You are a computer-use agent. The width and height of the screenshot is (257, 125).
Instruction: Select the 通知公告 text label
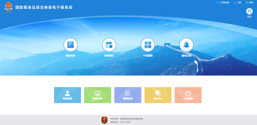(186, 56)
